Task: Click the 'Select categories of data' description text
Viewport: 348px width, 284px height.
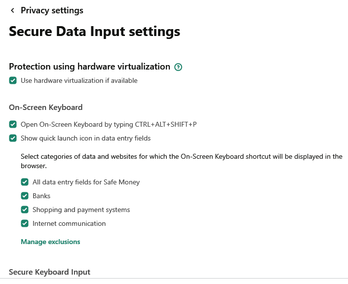Action: (x=181, y=157)
